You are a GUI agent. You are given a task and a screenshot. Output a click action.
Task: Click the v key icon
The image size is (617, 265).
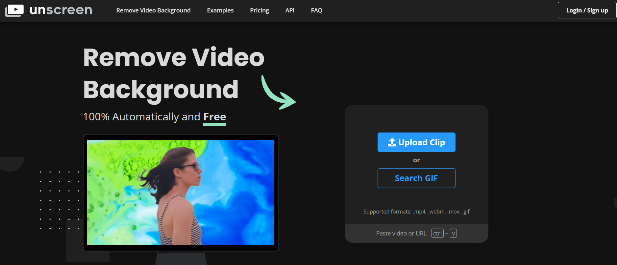(453, 233)
